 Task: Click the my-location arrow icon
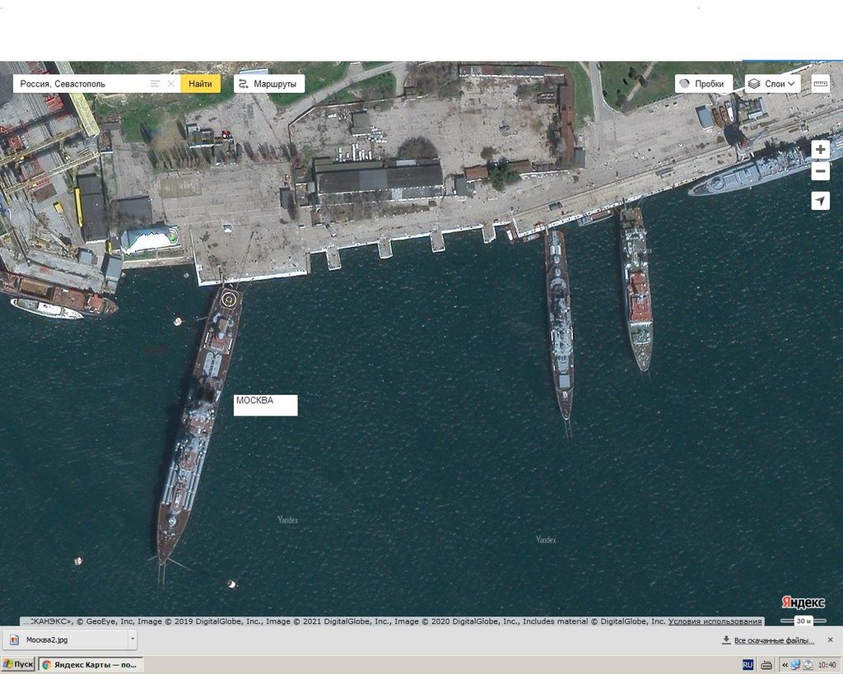pos(820,201)
